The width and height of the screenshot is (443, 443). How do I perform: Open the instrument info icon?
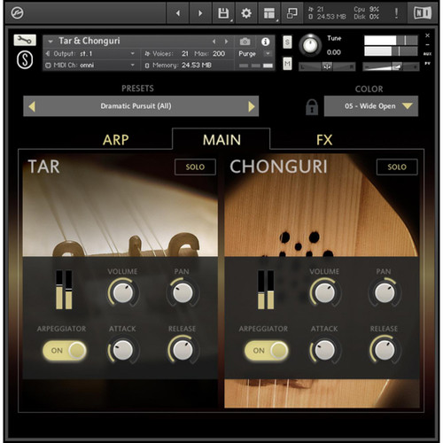click(265, 42)
